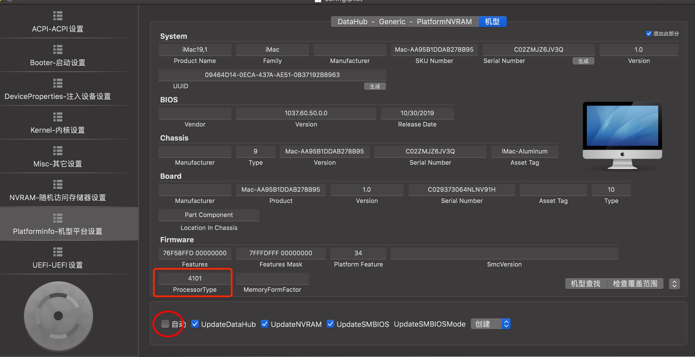695x357 pixels.
Task: Open UpdateSMBIOSMode 创建 dropdown
Action: 490,324
